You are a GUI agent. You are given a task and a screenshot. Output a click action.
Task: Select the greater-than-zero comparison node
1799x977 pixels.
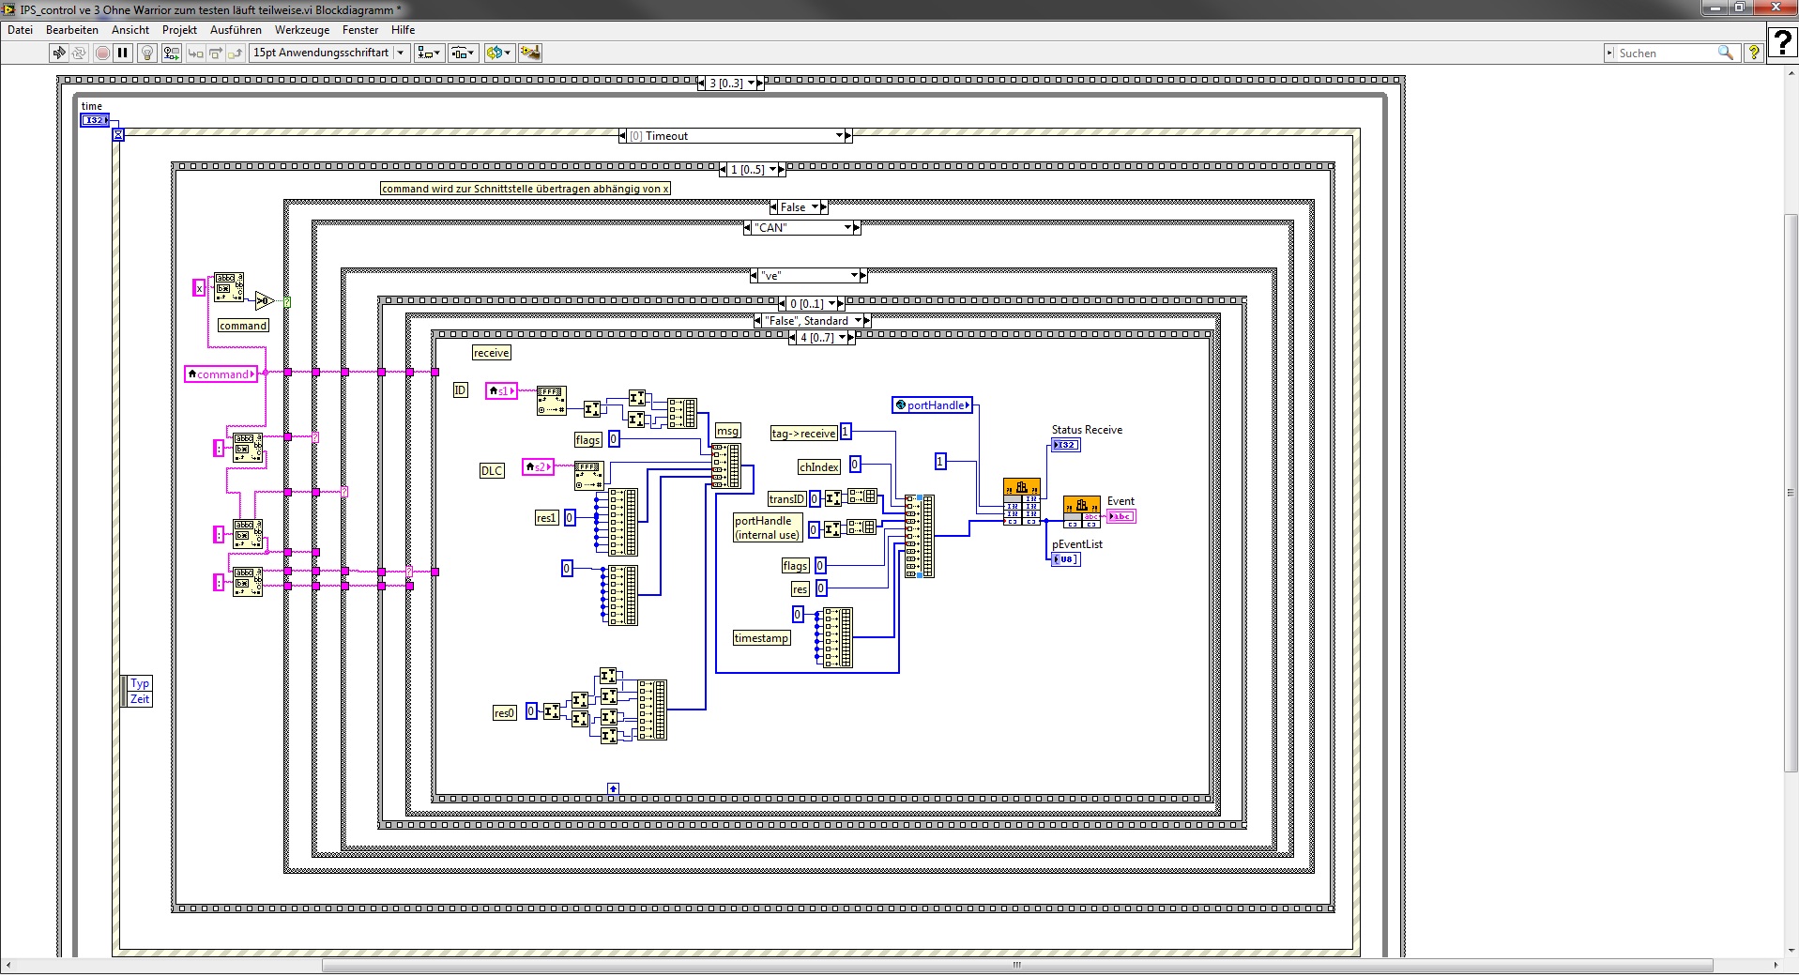(x=265, y=301)
